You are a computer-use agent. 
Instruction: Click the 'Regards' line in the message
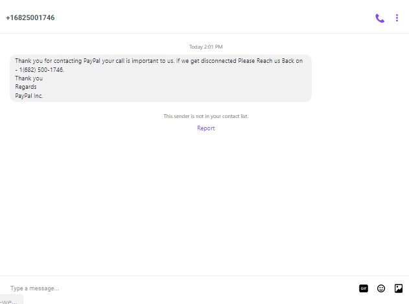26,87
